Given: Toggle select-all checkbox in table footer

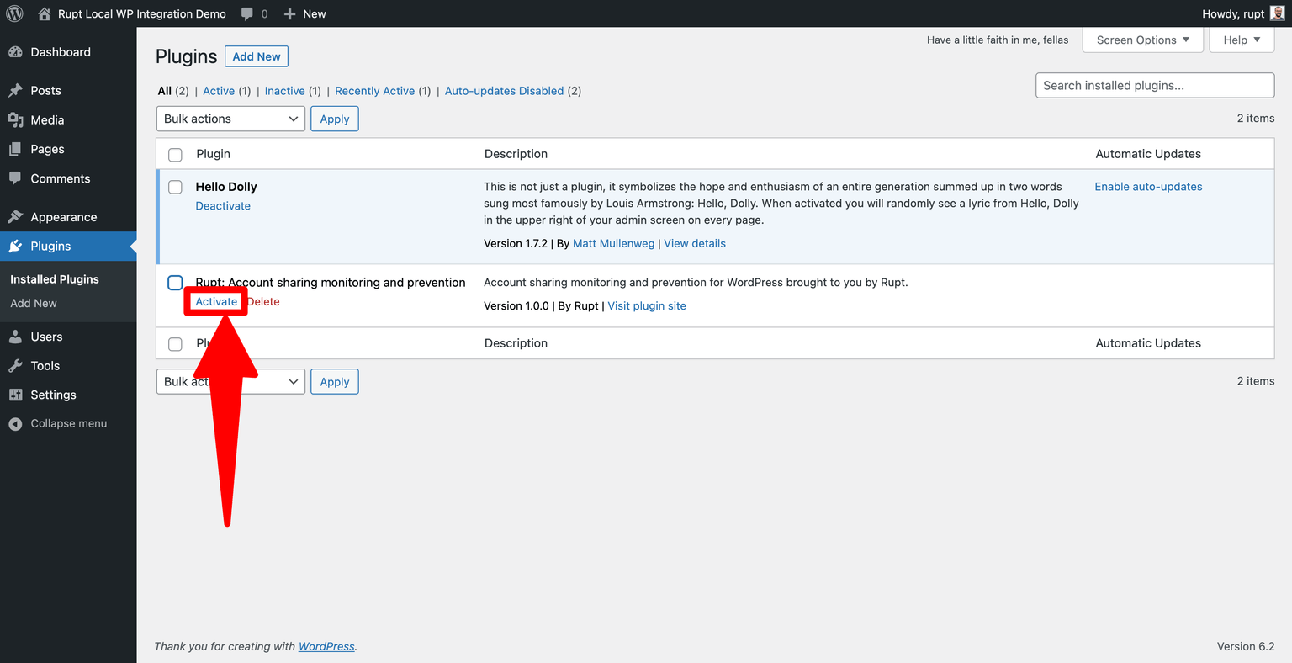Looking at the screenshot, I should (175, 344).
